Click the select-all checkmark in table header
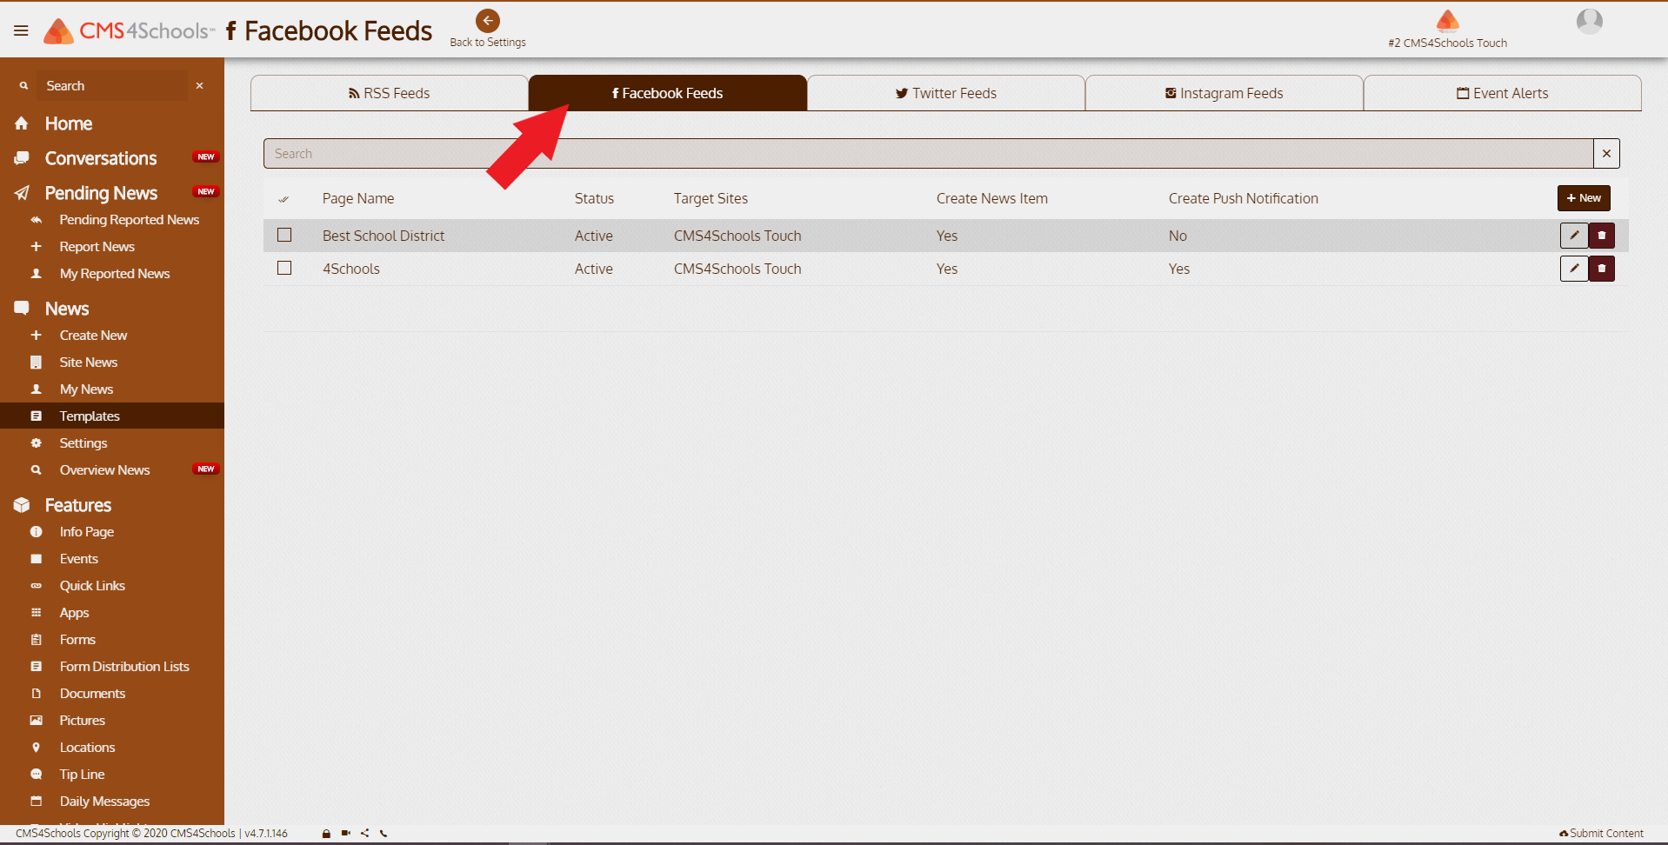 pos(284,199)
